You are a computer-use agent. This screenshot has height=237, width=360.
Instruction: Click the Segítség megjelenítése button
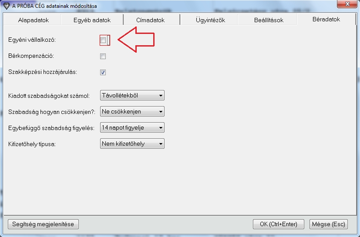click(43, 224)
